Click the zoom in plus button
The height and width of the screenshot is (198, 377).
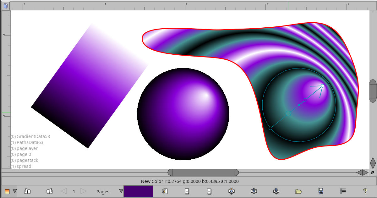pyautogui.click(x=209, y=191)
